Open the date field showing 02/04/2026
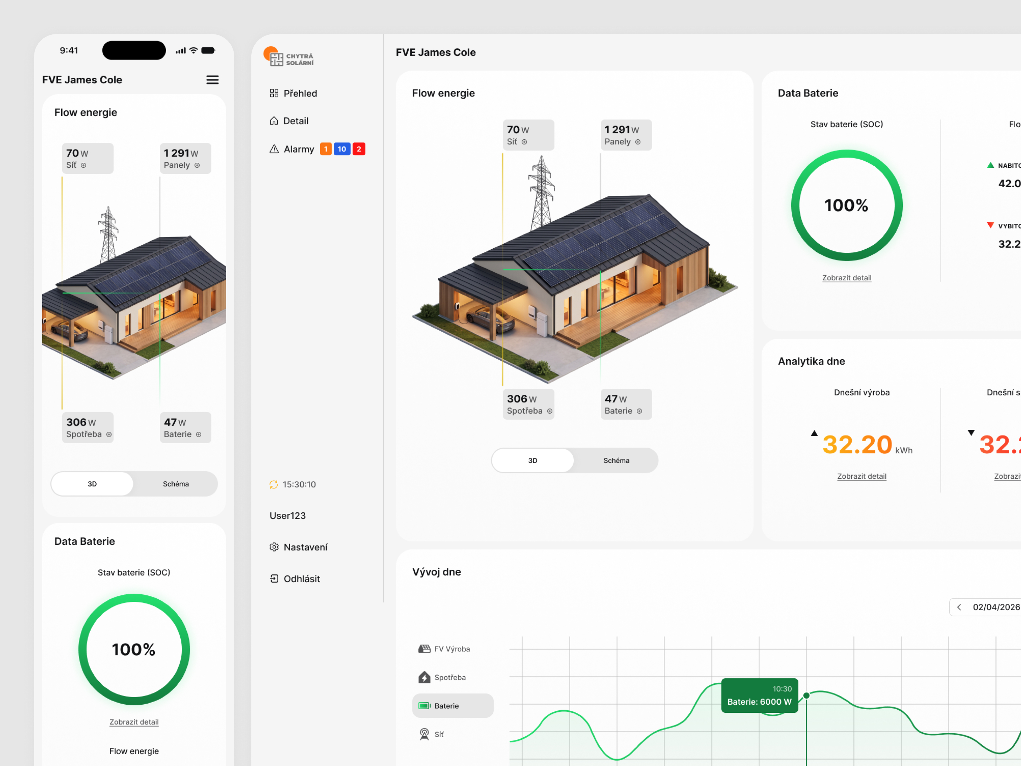Screen dimensions: 1021x766 (x=985, y=607)
